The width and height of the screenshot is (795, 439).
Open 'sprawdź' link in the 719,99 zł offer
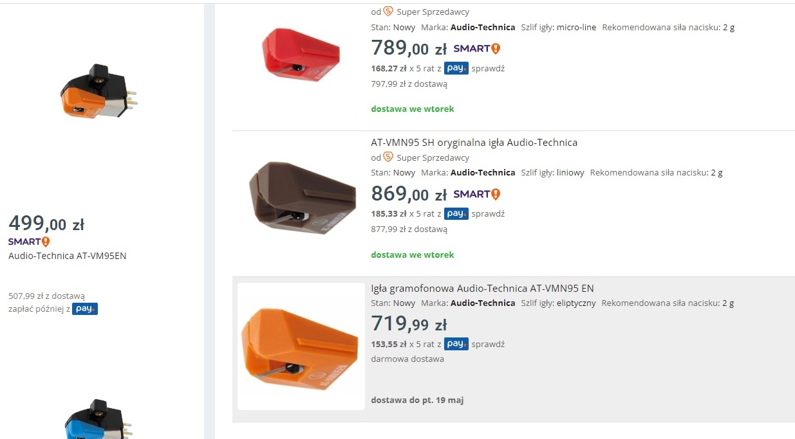click(488, 344)
